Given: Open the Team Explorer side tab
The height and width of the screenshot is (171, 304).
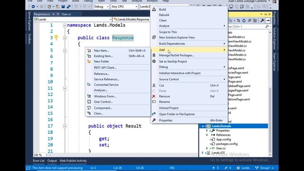Looking at the screenshot, I should (275, 62).
